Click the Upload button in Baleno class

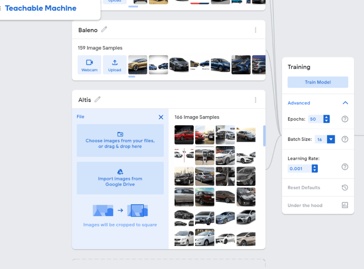pos(115,65)
